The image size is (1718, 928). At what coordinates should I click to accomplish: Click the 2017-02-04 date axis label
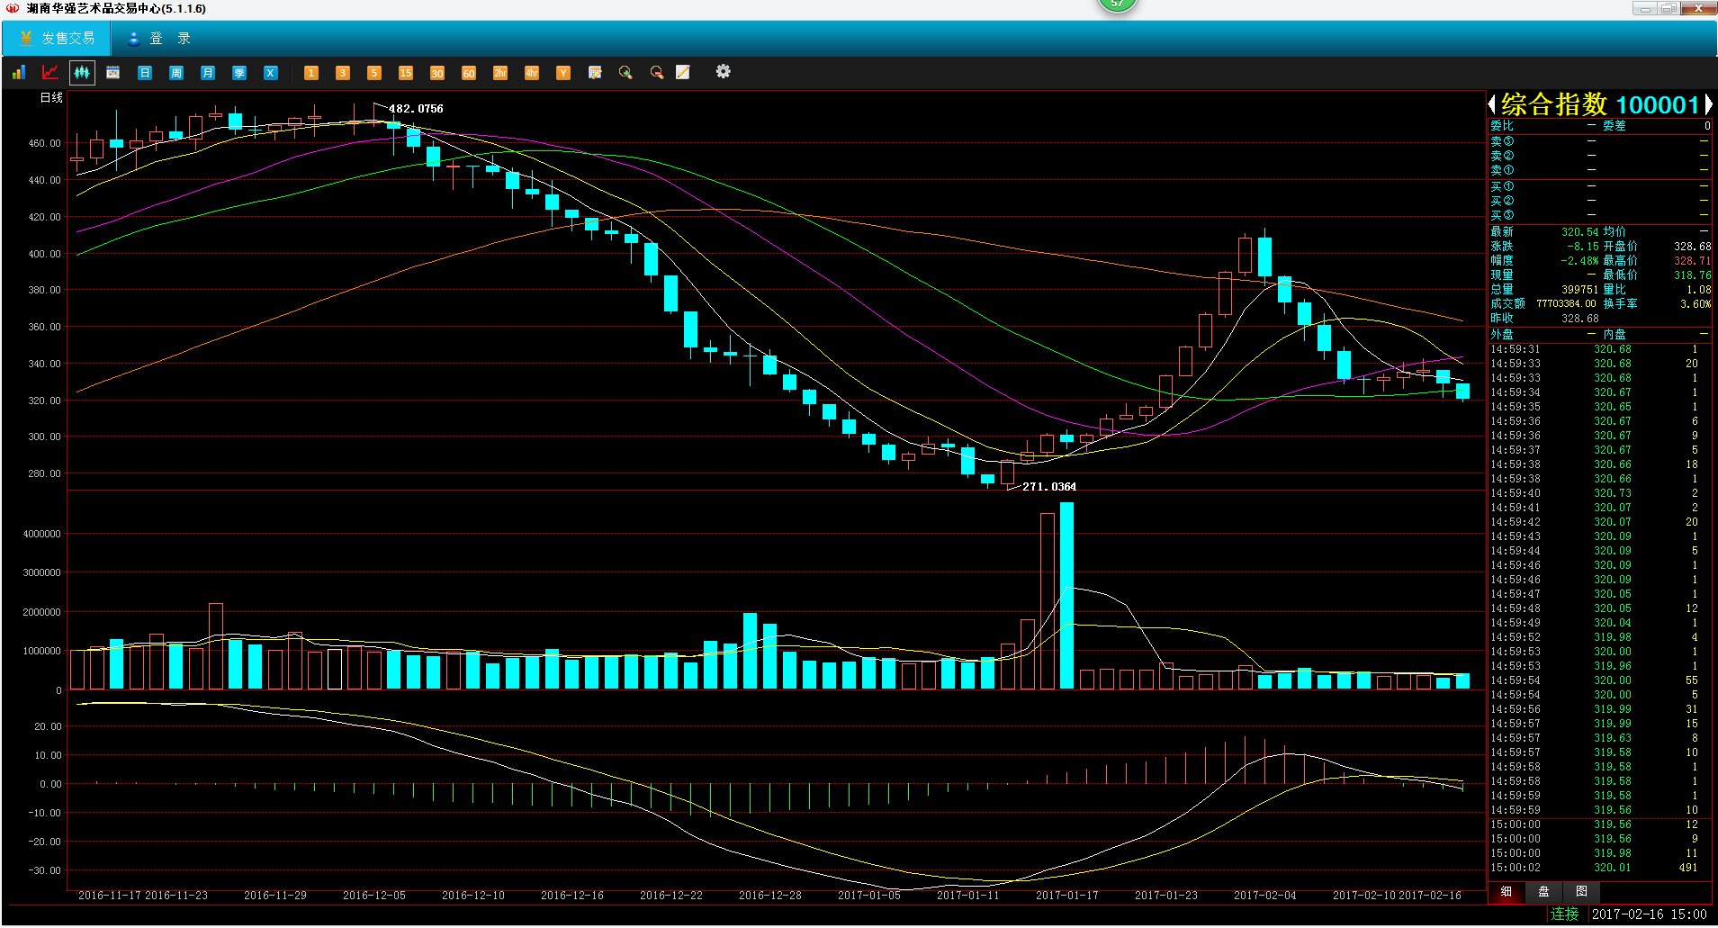1265,896
